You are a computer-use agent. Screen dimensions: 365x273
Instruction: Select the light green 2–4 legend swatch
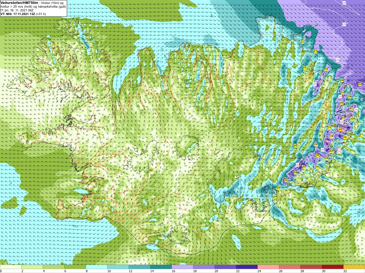[x=32, y=267]
